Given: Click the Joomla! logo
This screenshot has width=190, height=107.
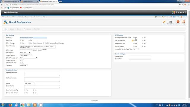Looking at the screenshot, I should tap(179, 12).
